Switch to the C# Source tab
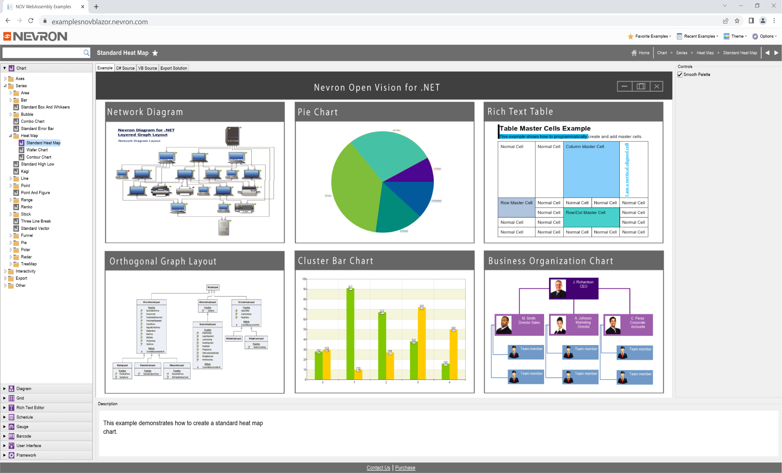 click(x=125, y=68)
